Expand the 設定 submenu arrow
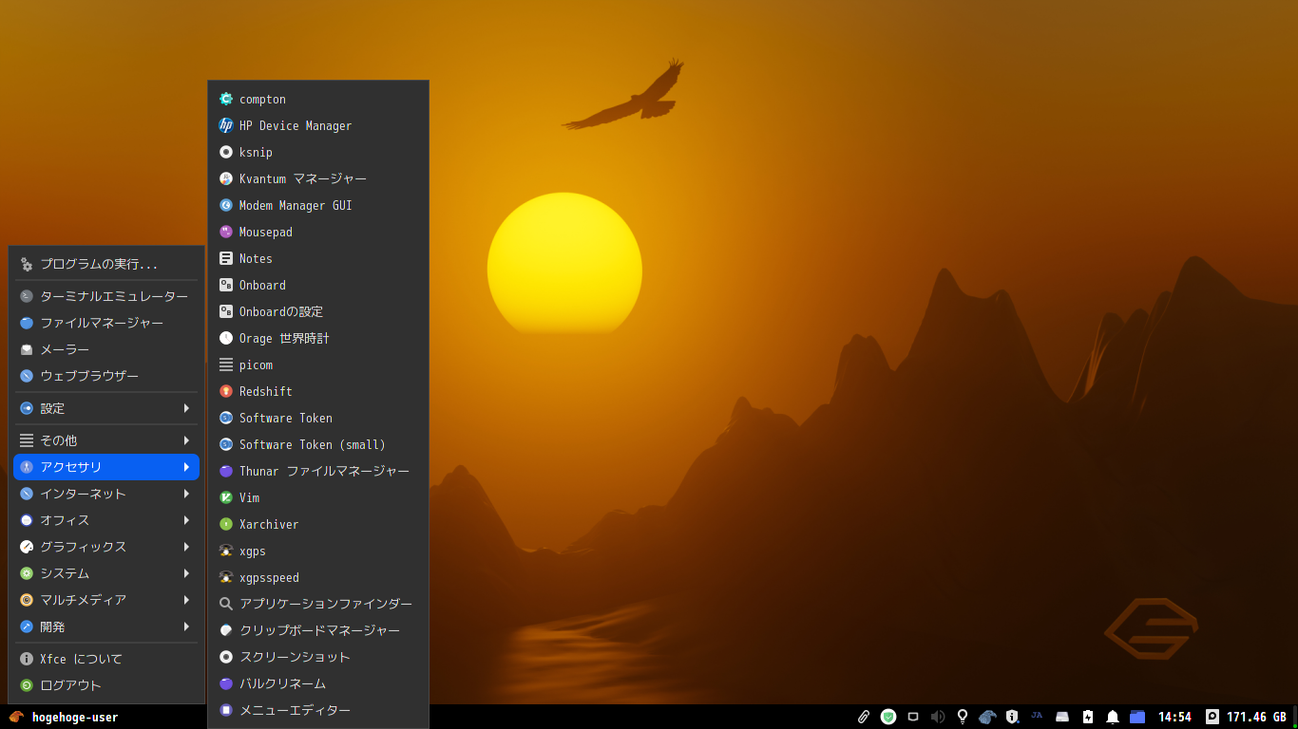This screenshot has width=1298, height=729. [186, 408]
